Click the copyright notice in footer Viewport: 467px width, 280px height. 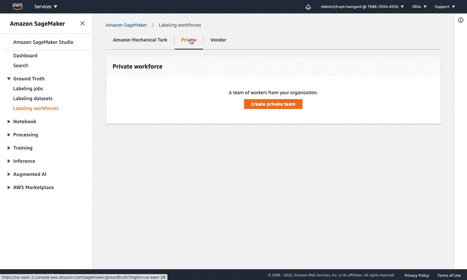point(331,275)
